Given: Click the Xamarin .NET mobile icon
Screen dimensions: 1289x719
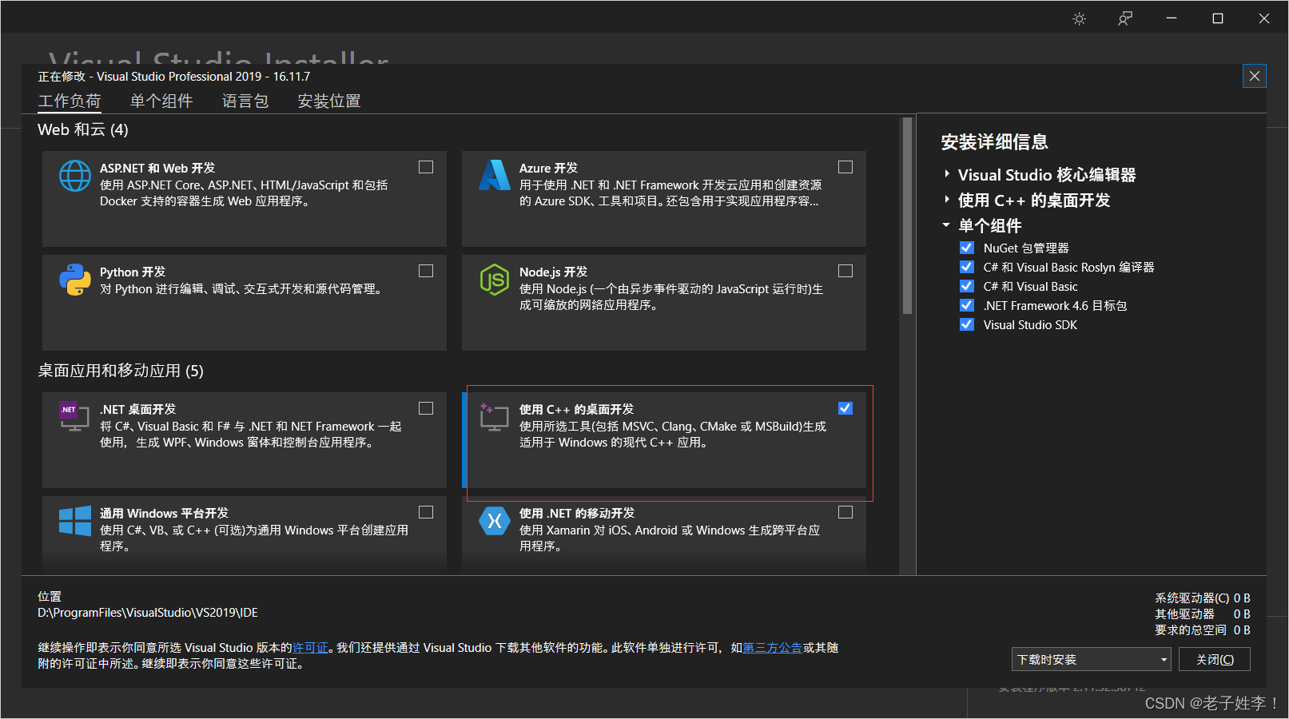Looking at the screenshot, I should [495, 521].
